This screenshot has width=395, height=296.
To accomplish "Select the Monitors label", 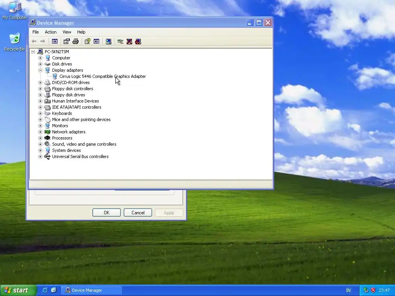I will [x=60, y=126].
